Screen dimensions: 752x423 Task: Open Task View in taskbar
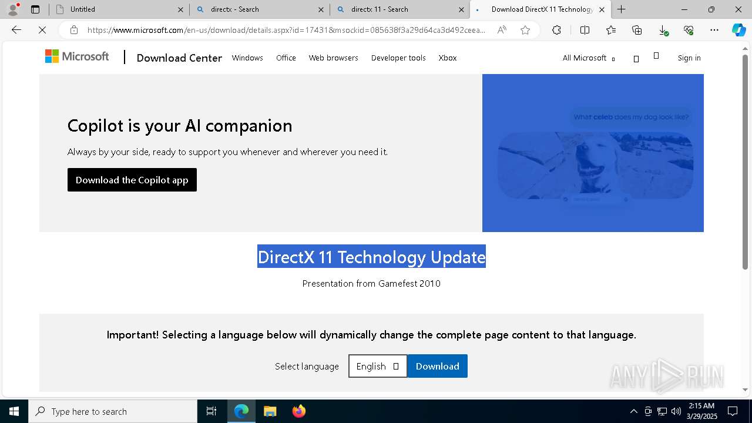point(211,411)
